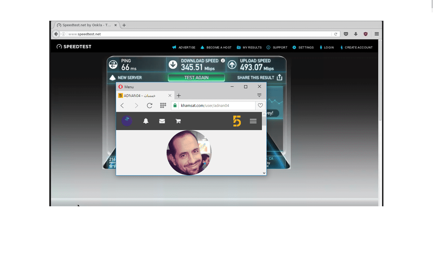Reload speedtest.net page in Firefox

click(x=336, y=34)
